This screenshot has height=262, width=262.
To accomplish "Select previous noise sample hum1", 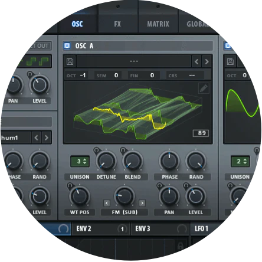I will 36,137.
